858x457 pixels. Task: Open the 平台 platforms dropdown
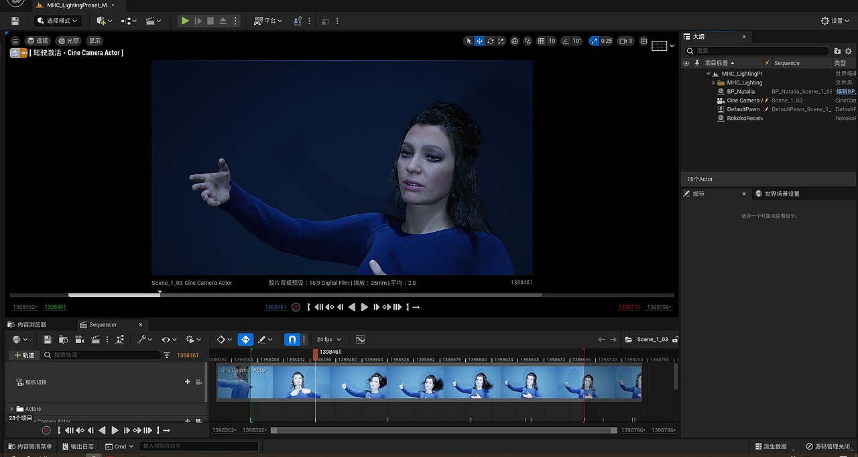click(x=268, y=21)
